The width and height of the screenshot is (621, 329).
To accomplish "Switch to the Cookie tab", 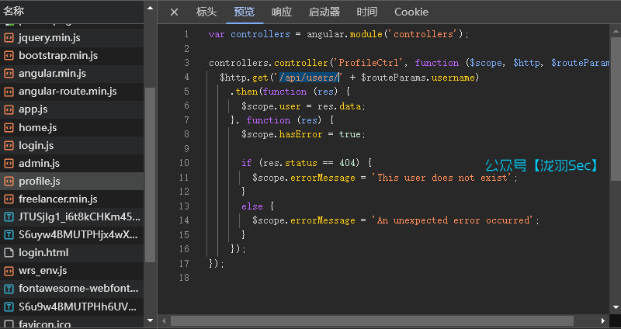I will 411,12.
